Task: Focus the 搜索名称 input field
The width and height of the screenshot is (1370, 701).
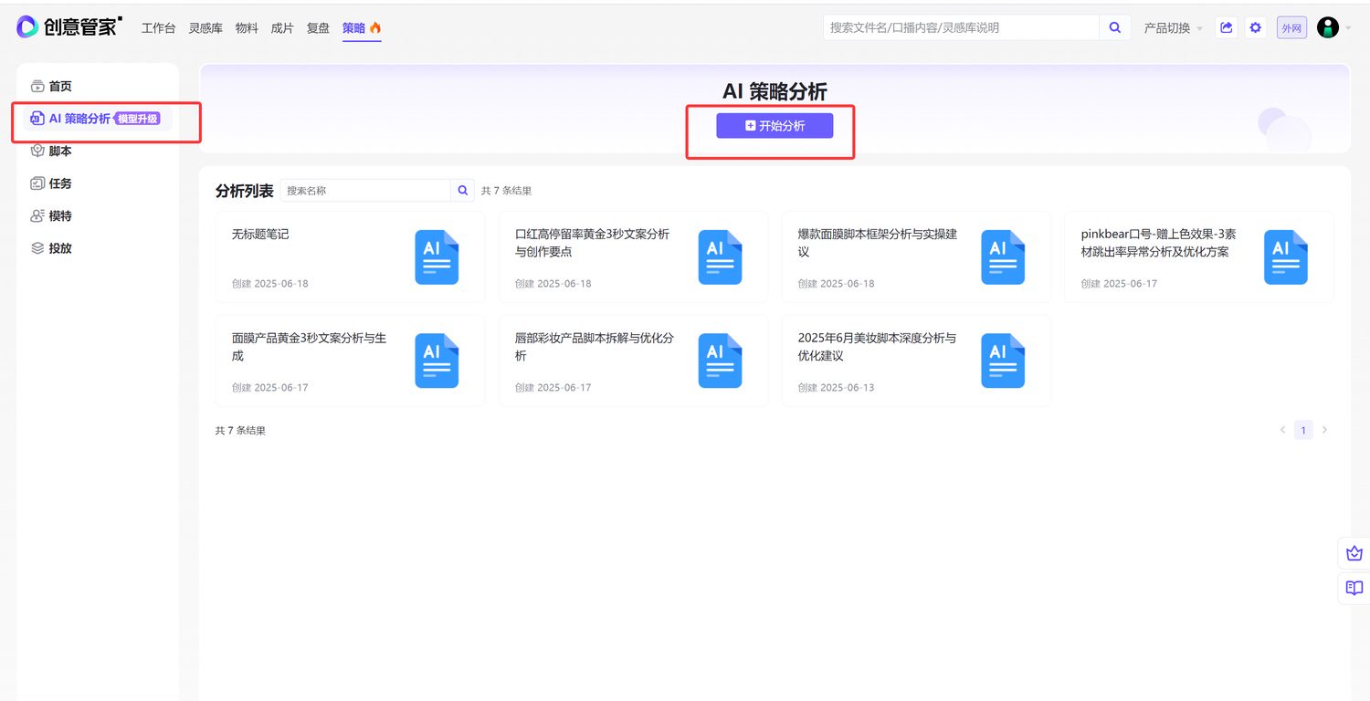Action: [365, 190]
